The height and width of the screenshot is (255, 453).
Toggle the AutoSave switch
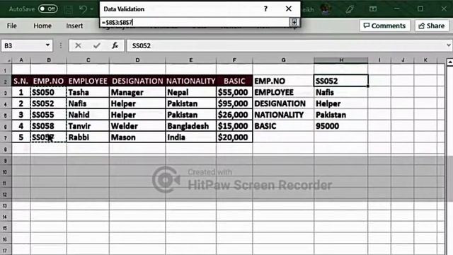point(47,9)
